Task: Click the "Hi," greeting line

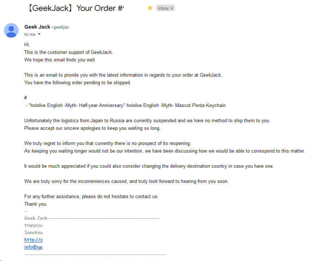Action: pyautogui.click(x=27, y=44)
